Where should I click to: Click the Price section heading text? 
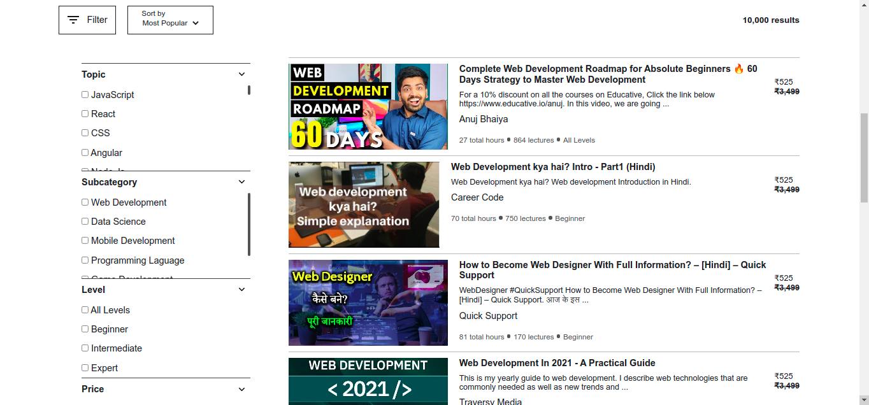pos(92,389)
